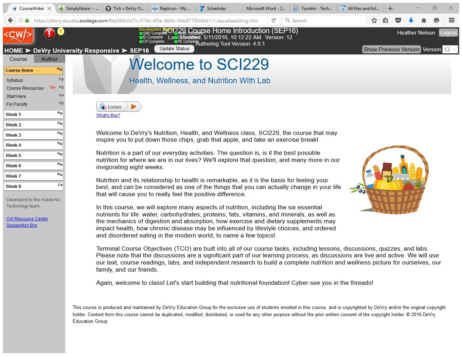
Task: Click the browser Search field
Action: (324, 20)
